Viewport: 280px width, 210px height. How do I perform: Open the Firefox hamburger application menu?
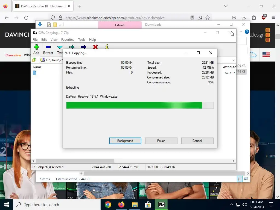coord(273,17)
